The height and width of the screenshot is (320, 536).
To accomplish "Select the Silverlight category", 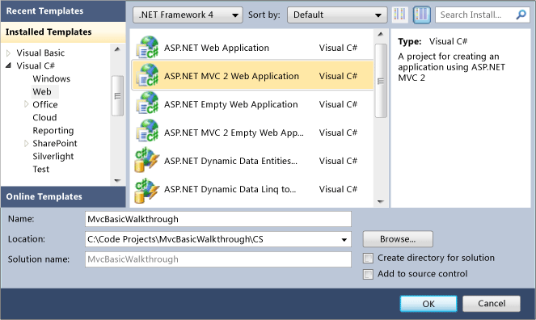I will (x=53, y=157).
